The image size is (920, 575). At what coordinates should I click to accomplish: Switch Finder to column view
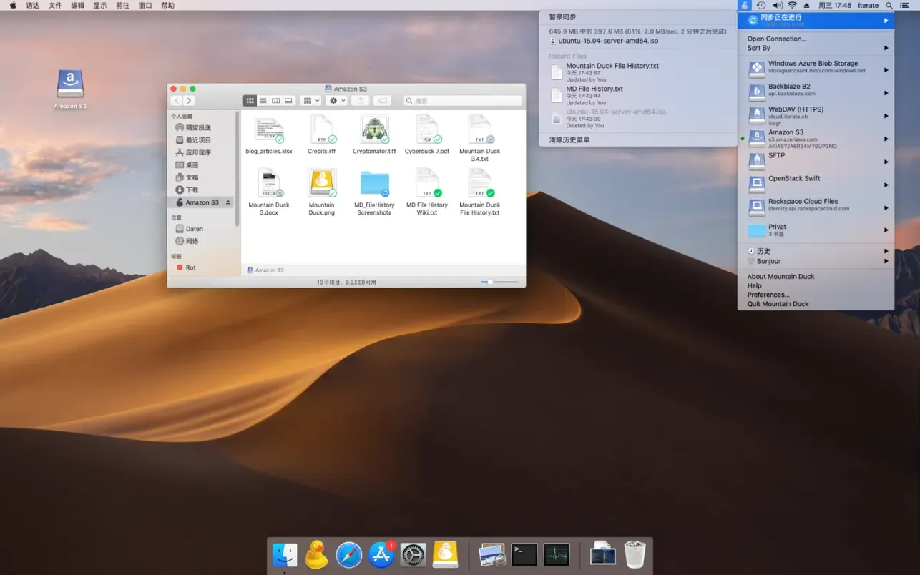[x=275, y=101]
